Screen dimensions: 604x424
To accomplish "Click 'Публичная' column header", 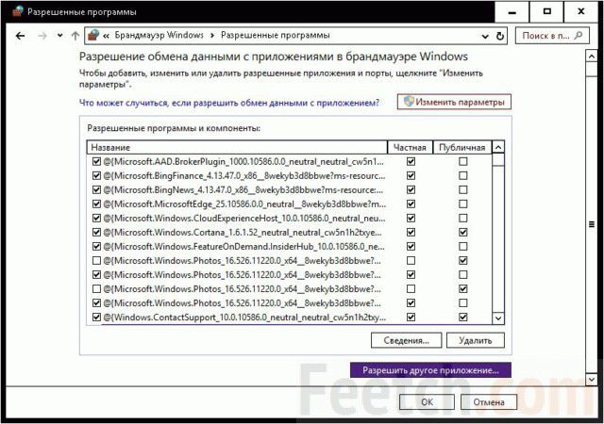I will [x=462, y=147].
